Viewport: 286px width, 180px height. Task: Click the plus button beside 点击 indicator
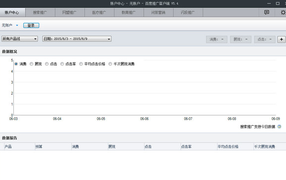(x=282, y=39)
